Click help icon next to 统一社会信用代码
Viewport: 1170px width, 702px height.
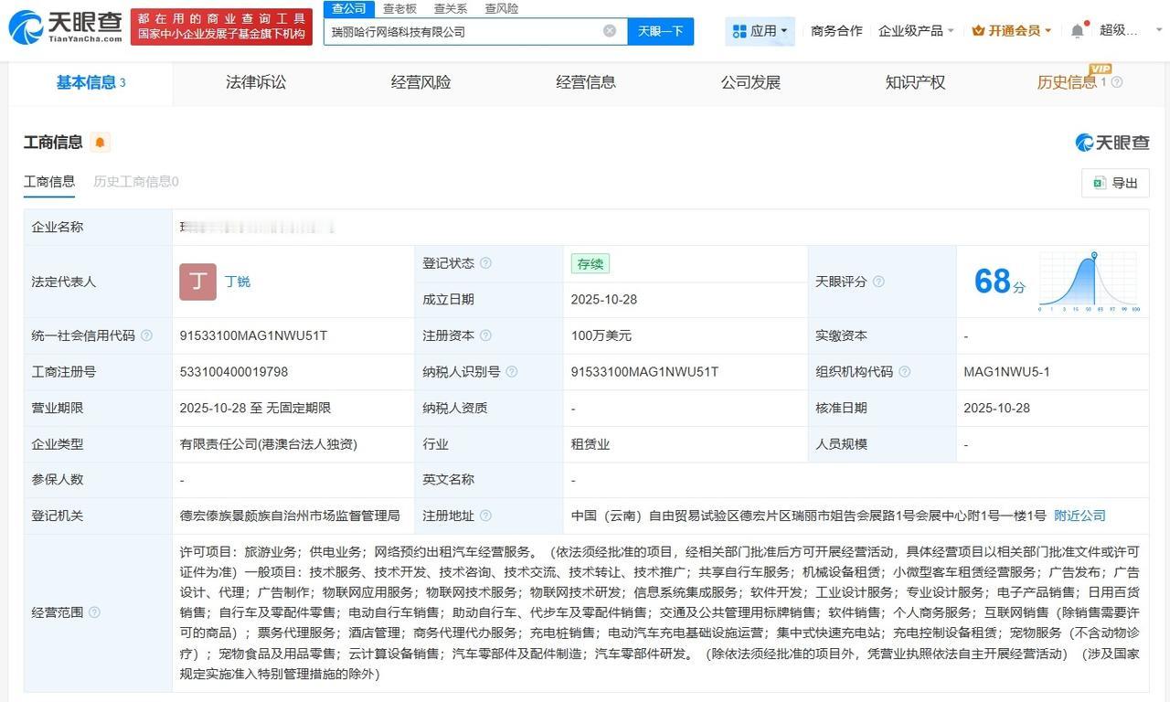click(x=146, y=336)
